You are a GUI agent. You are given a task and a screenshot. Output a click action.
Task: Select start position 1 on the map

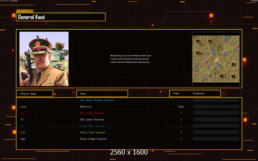coord(233,76)
